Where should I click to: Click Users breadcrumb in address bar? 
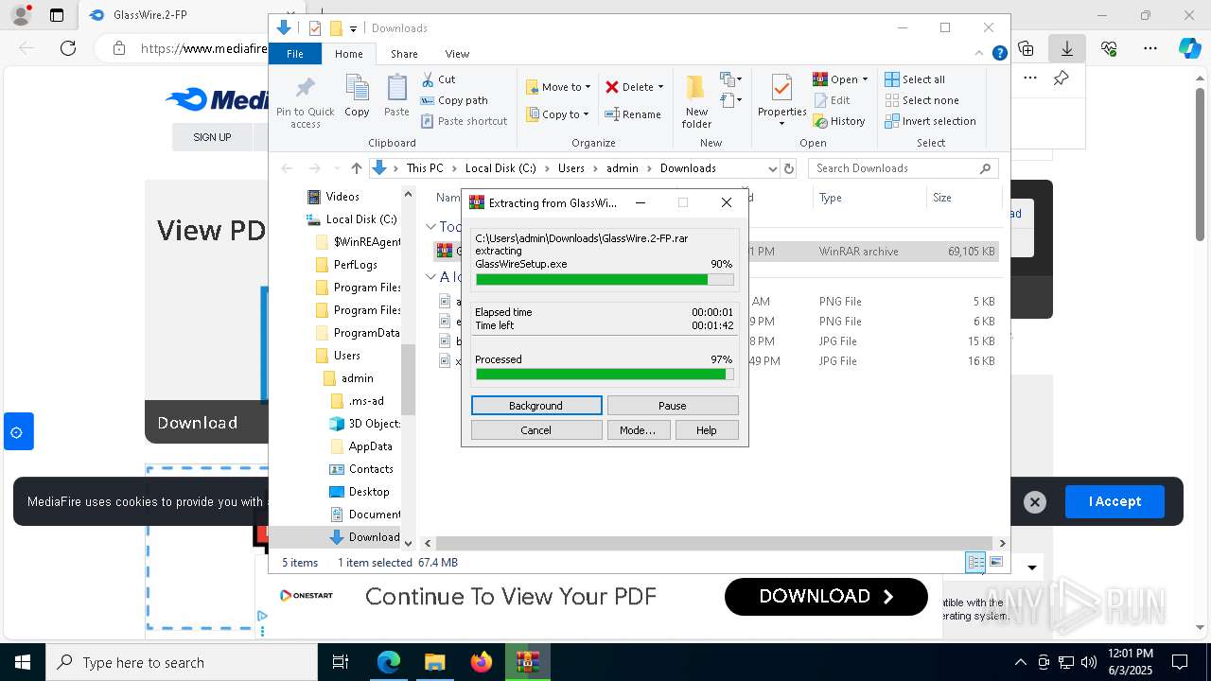coord(570,168)
